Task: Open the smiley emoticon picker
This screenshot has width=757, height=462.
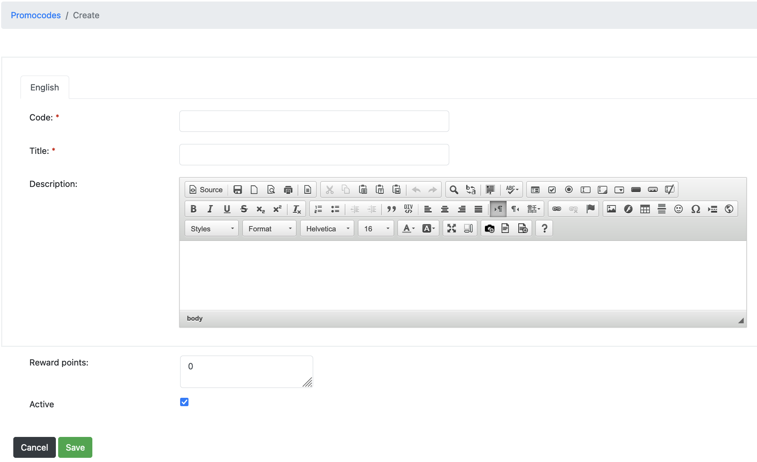Action: pyautogui.click(x=678, y=209)
